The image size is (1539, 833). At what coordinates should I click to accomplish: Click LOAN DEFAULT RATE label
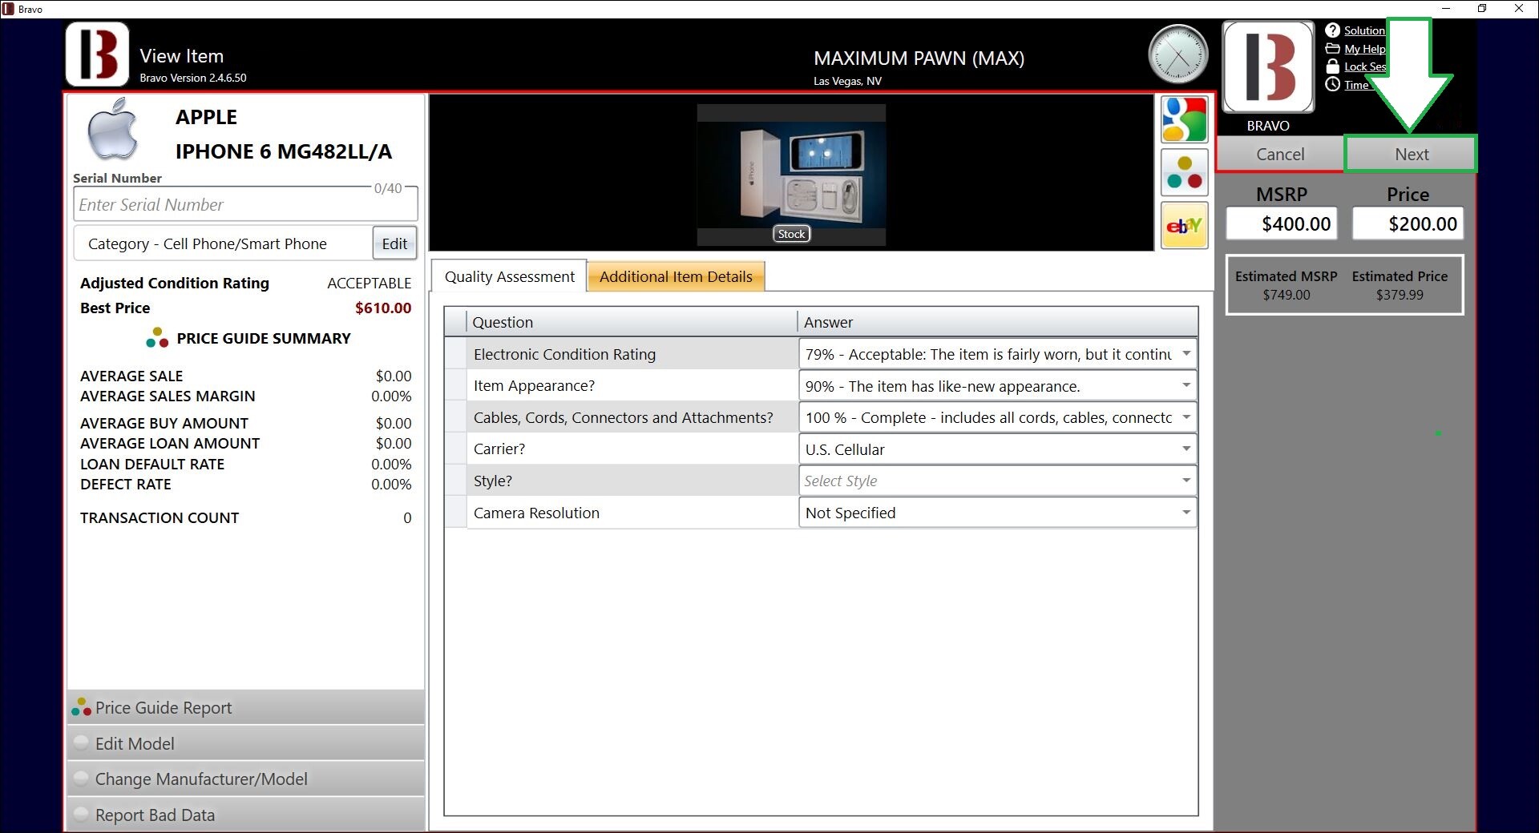pyautogui.click(x=152, y=464)
